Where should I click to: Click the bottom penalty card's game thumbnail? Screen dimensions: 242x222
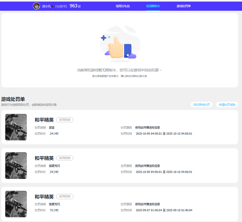[x=16, y=204]
